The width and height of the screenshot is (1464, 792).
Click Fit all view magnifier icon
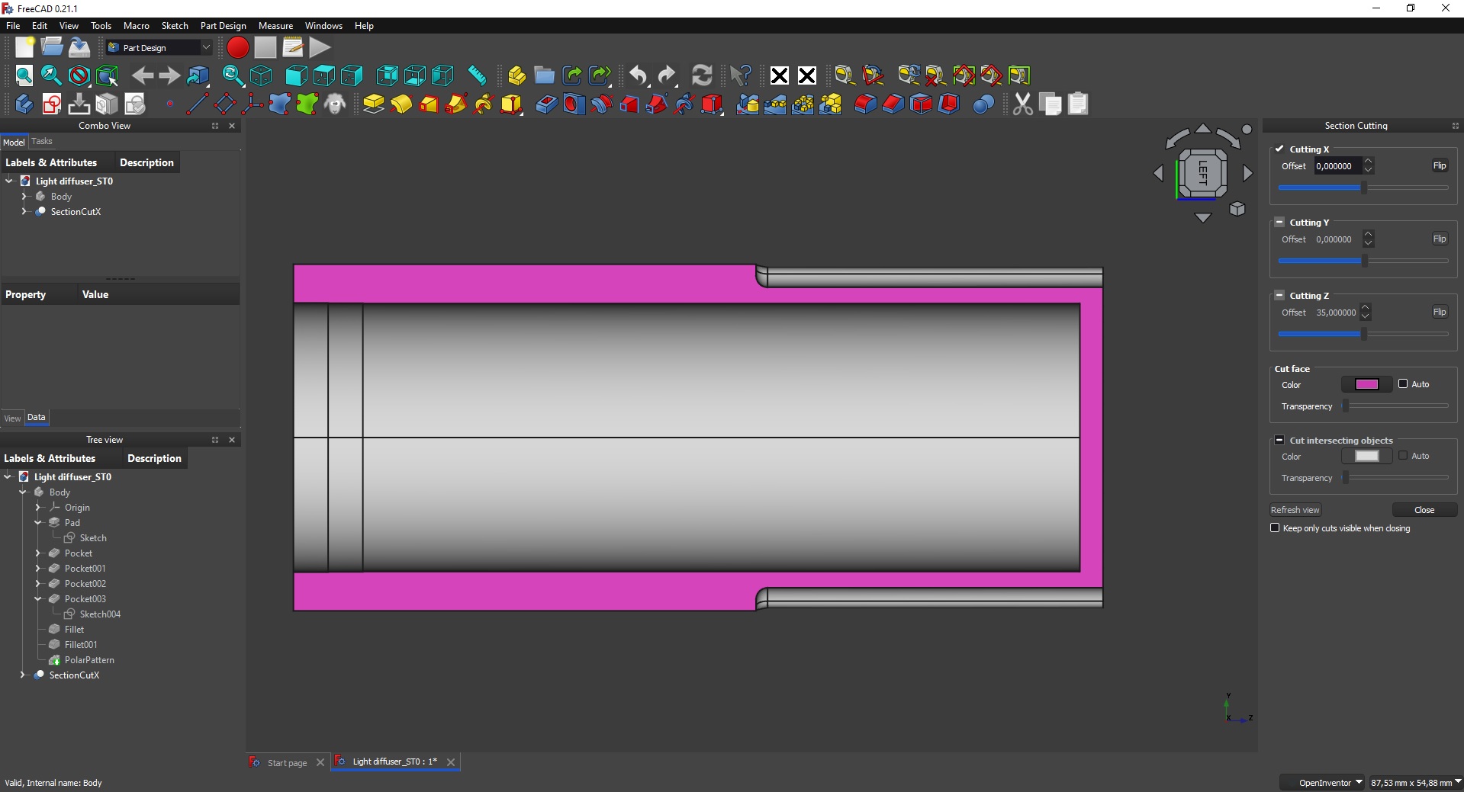pos(24,75)
